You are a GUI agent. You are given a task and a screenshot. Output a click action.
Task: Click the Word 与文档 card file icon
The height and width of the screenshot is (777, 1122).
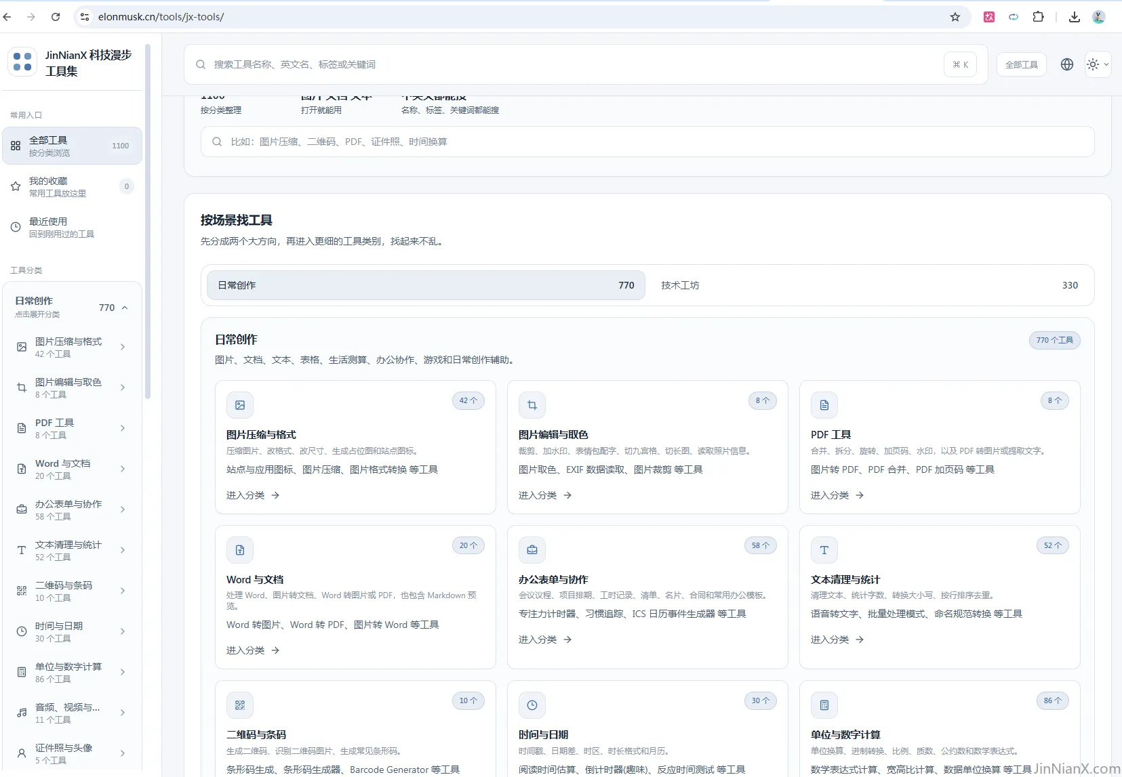[x=240, y=550]
